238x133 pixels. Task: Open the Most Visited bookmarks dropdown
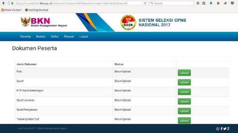click(x=12, y=10)
